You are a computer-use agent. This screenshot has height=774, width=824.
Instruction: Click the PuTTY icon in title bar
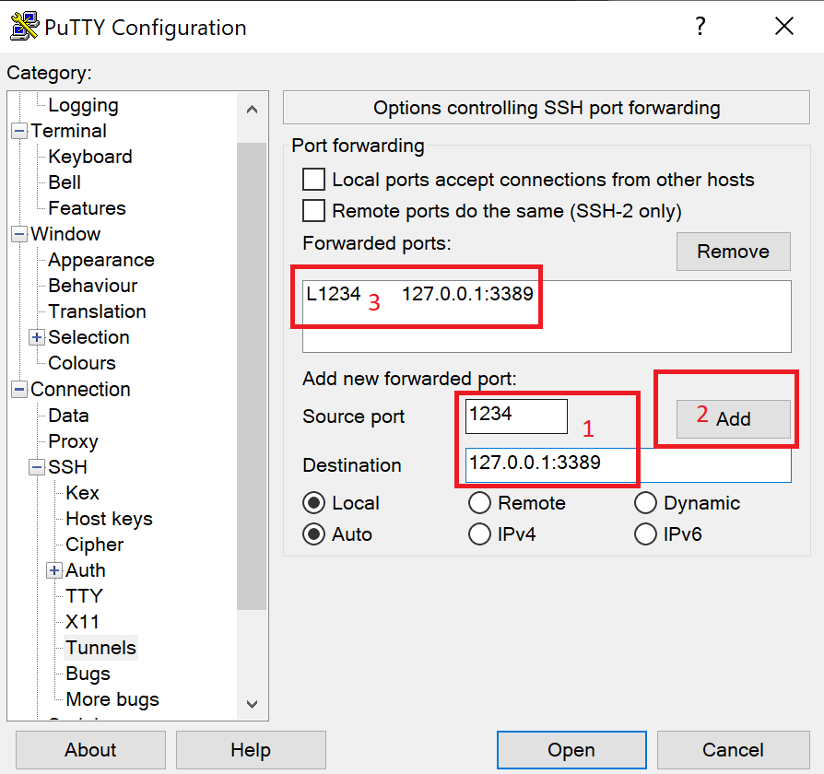pyautogui.click(x=24, y=27)
